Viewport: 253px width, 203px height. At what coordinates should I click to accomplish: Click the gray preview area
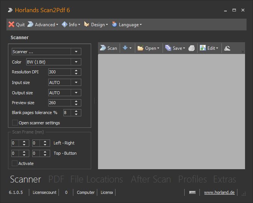[x=171, y=112]
